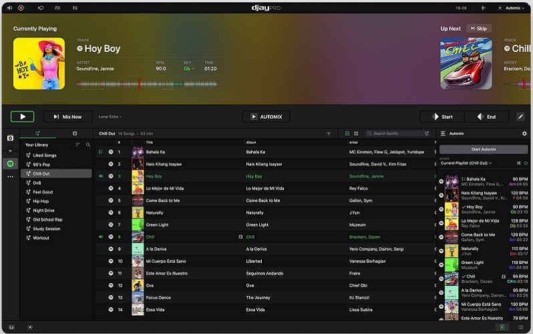Click the bottom-left media panel icon
Screen dimensions: 533x334
click(11, 327)
